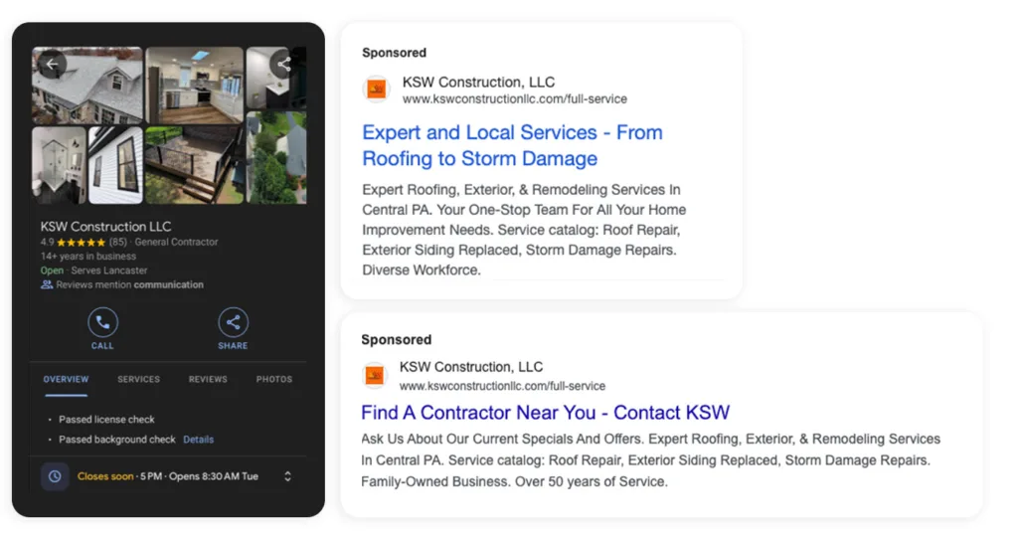Click 'Passed background check' text
The image size is (1018, 541).
coord(117,440)
